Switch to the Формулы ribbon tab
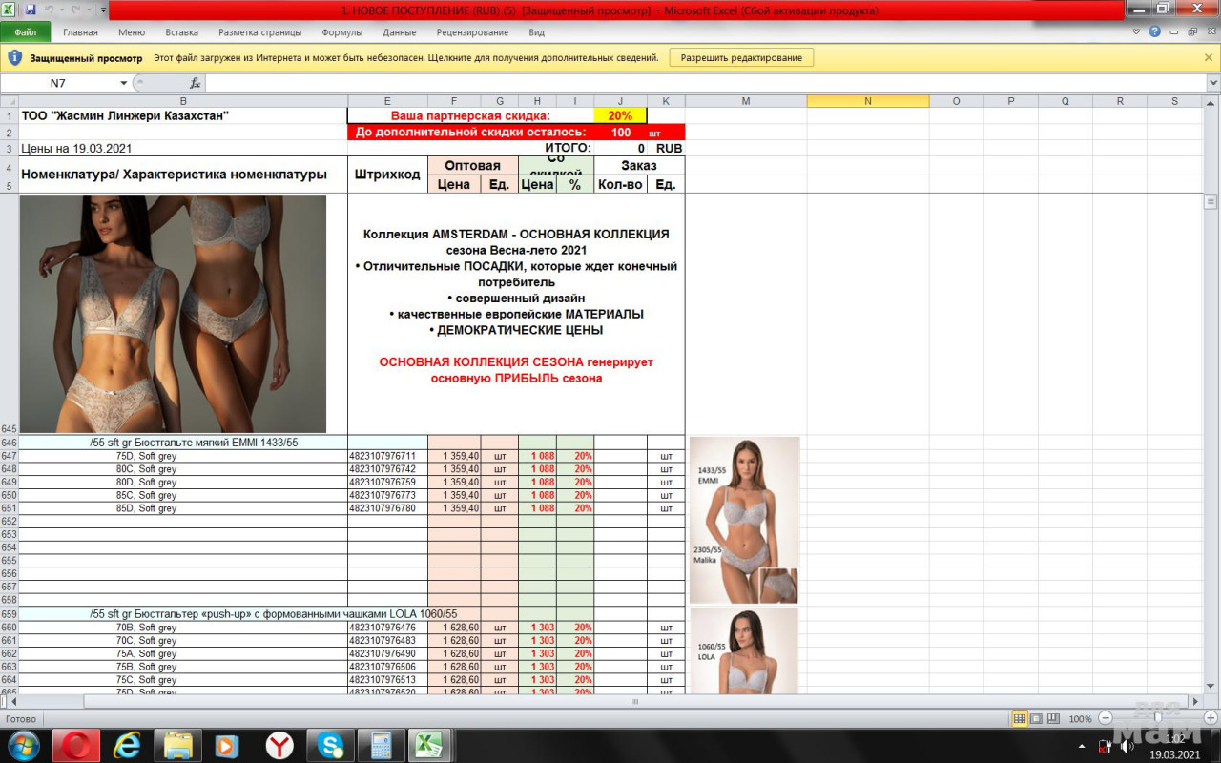The width and height of the screenshot is (1221, 763). pos(341,31)
